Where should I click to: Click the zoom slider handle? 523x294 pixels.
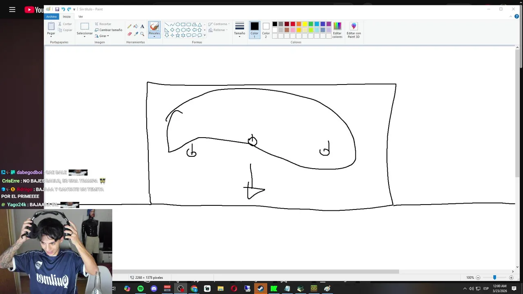[x=494, y=277]
